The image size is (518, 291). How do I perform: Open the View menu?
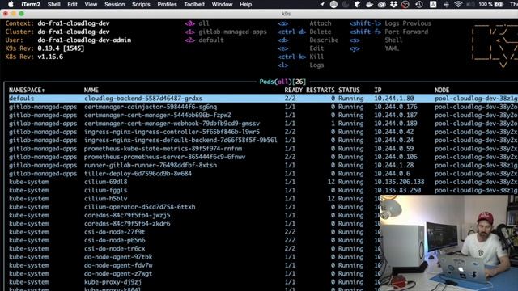tap(91, 4)
